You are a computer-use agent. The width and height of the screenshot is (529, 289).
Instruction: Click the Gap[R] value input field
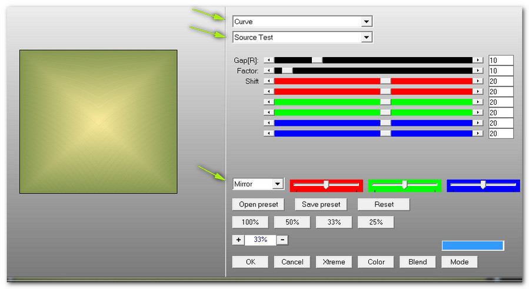pos(500,60)
